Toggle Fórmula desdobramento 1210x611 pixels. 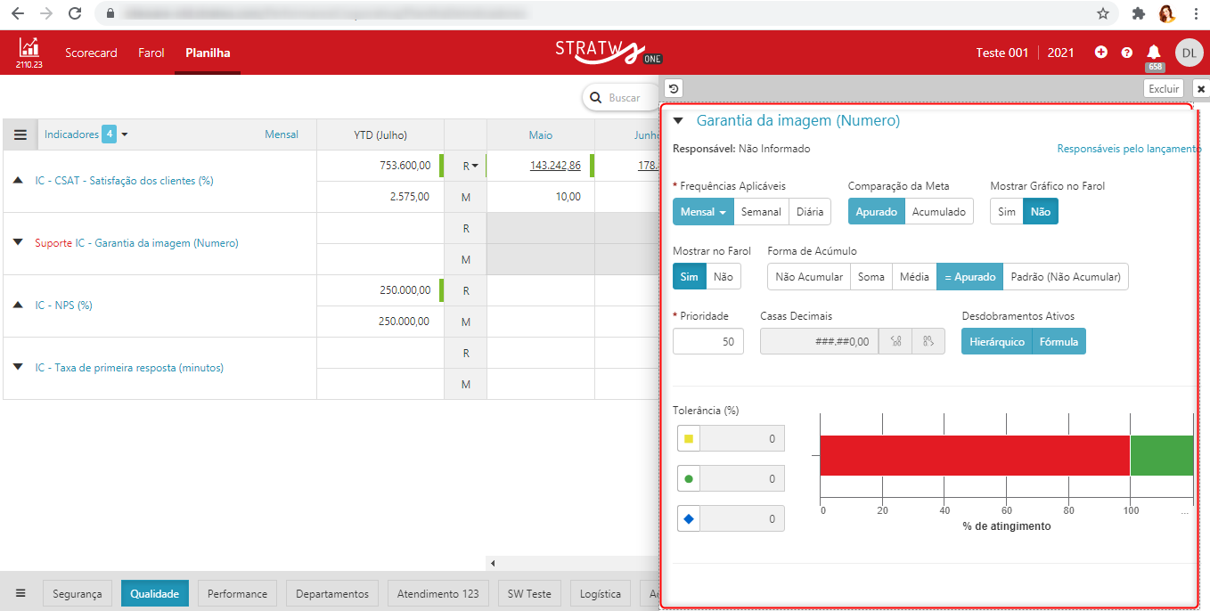click(1059, 341)
